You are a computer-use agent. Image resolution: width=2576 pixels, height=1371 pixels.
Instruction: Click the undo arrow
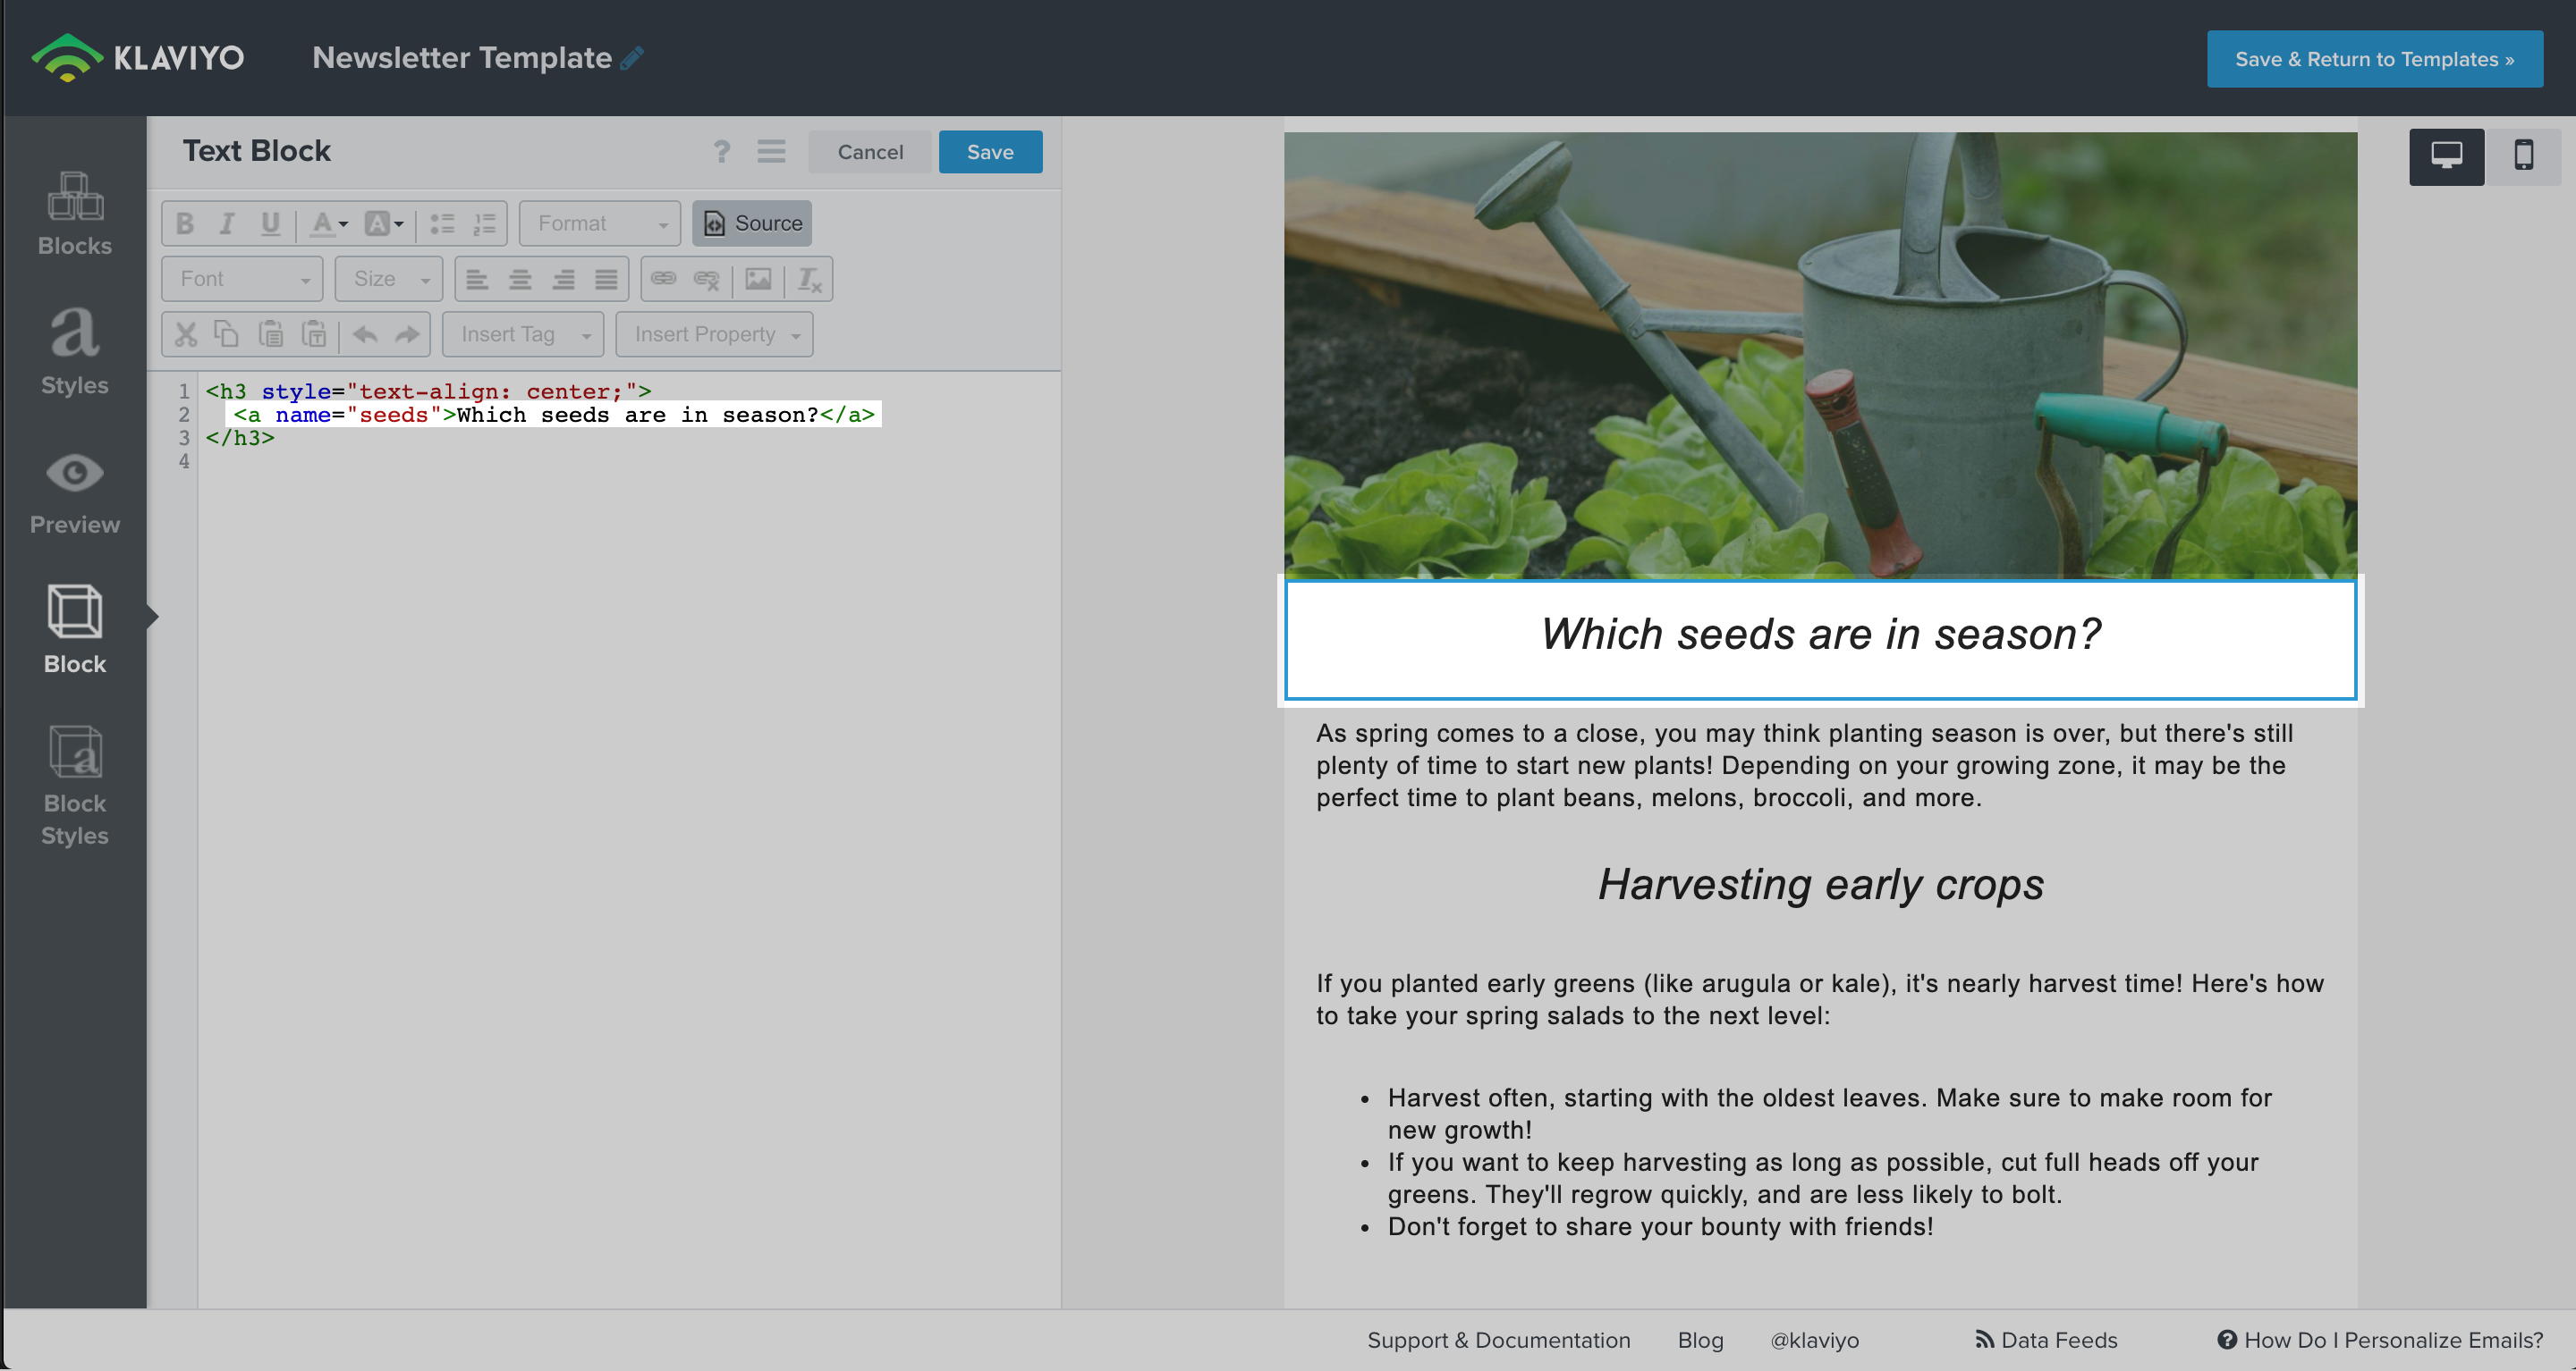click(365, 333)
